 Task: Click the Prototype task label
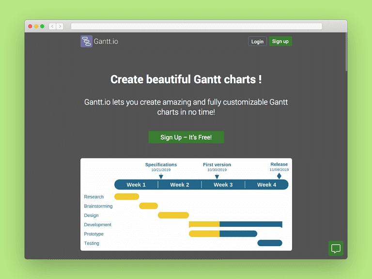[93, 234]
